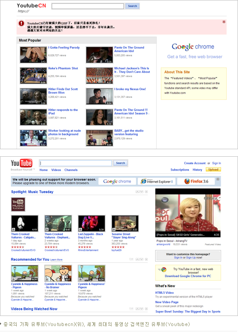The width and height of the screenshot is (238, 336).
Task: Open Super Bowl Sunday link
Action: (188, 312)
